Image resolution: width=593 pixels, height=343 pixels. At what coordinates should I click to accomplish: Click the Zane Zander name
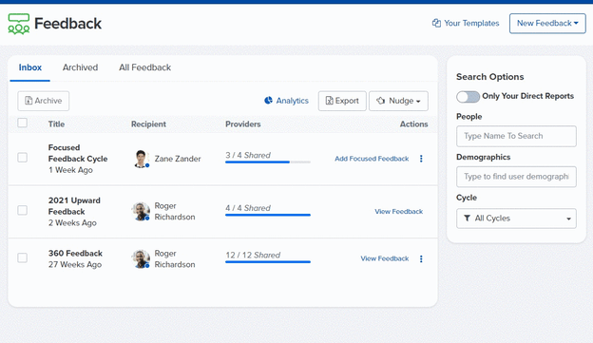pyautogui.click(x=178, y=159)
